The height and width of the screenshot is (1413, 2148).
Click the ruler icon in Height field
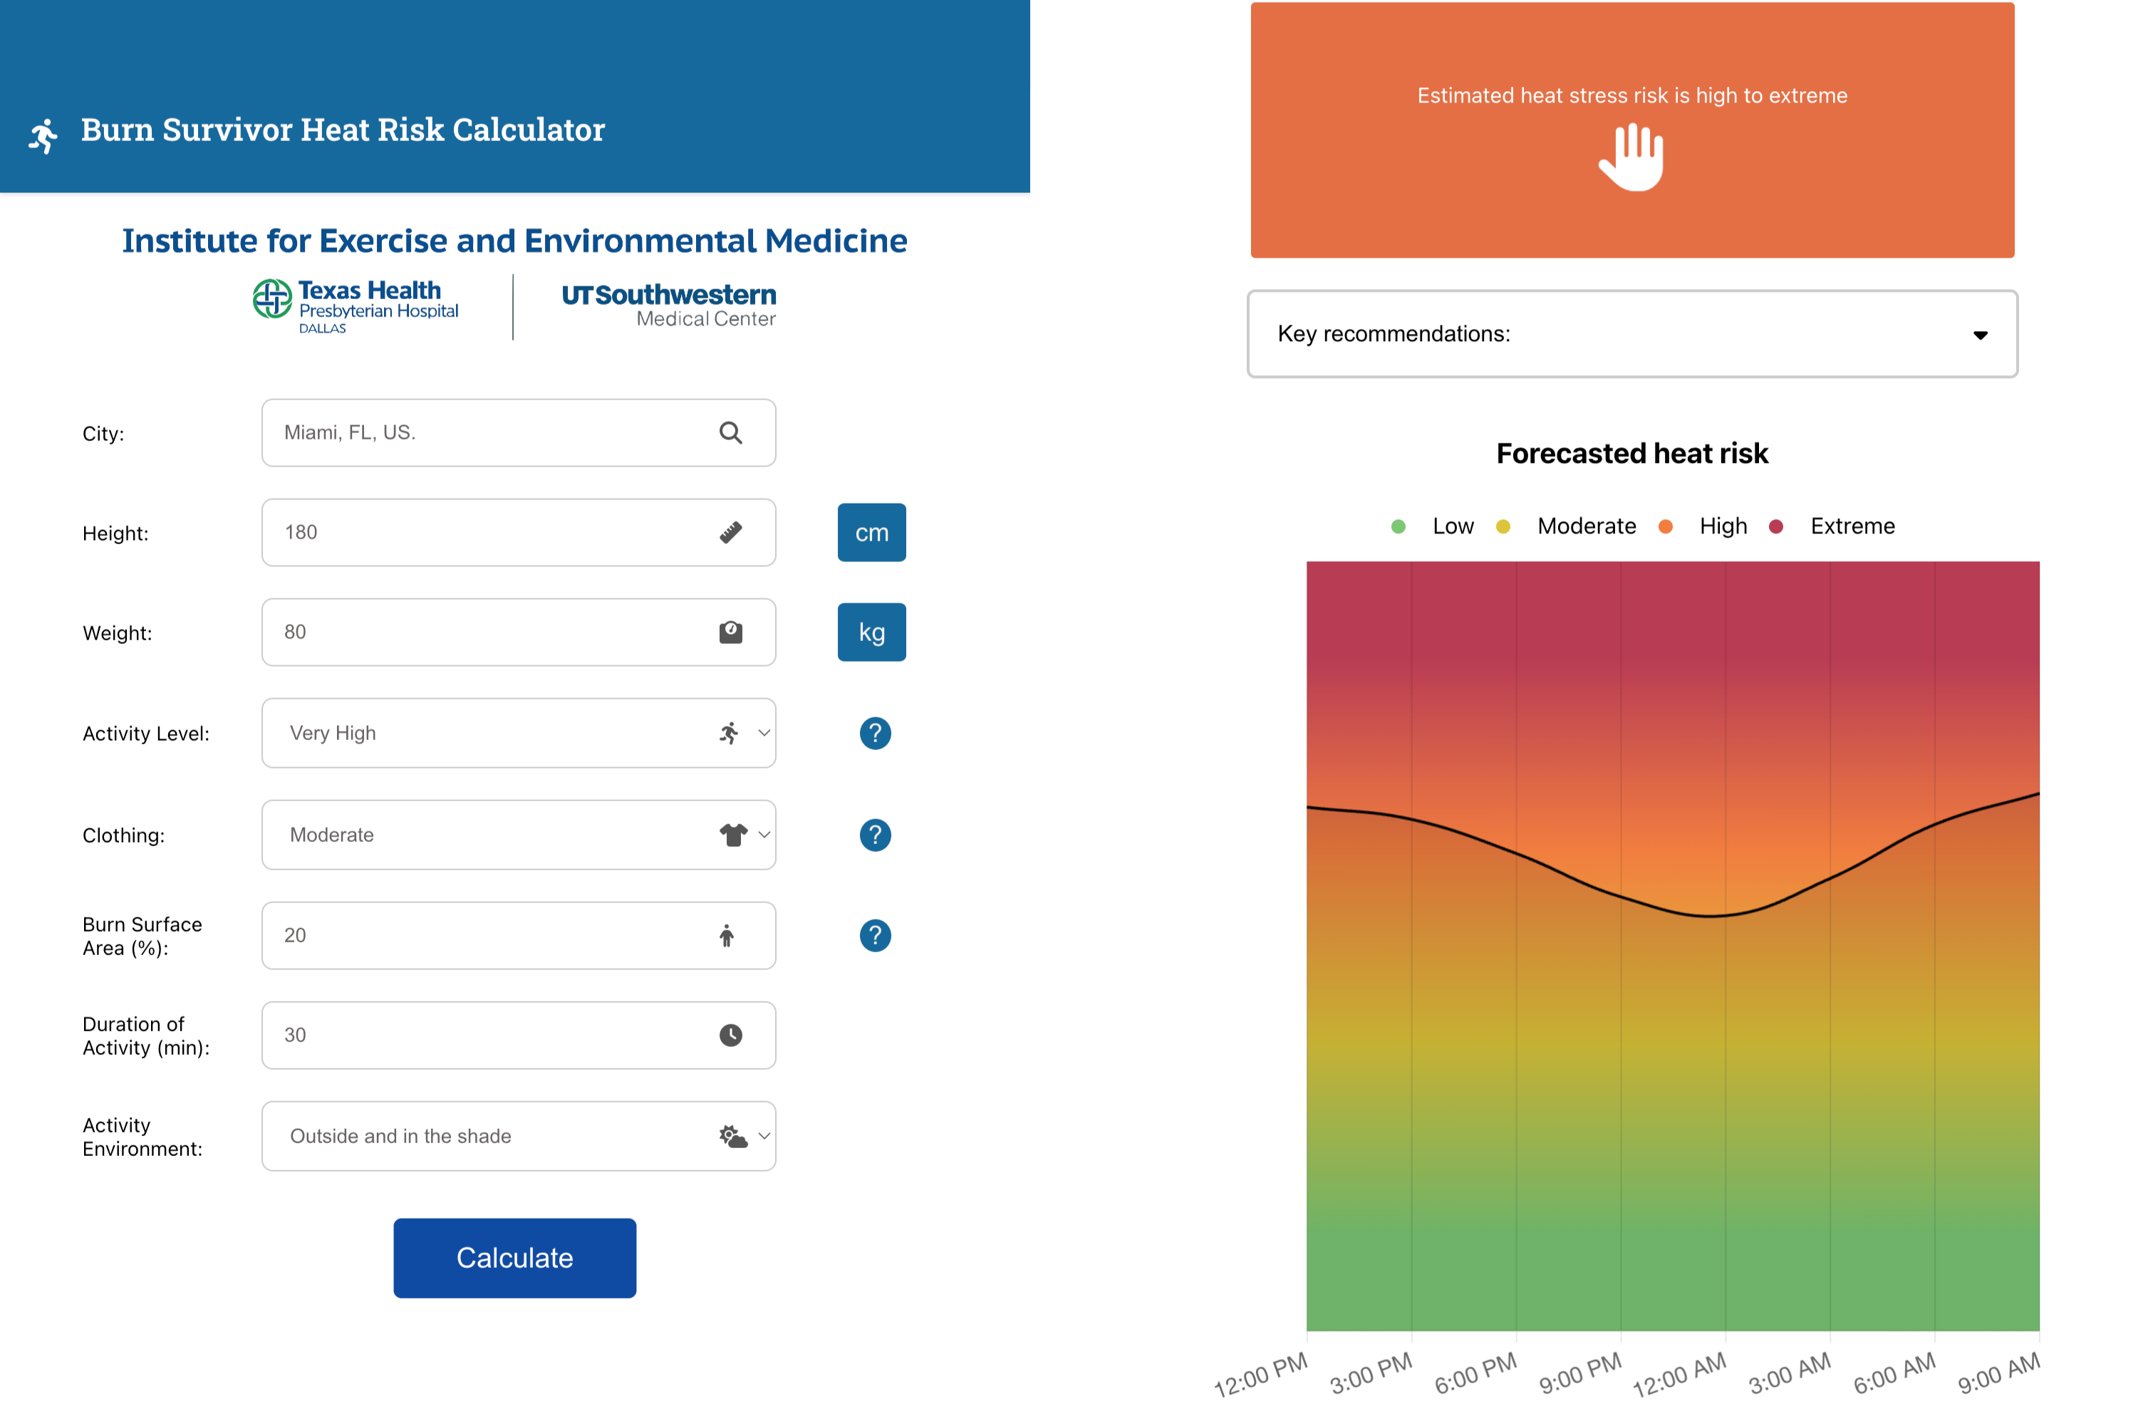pos(731,532)
